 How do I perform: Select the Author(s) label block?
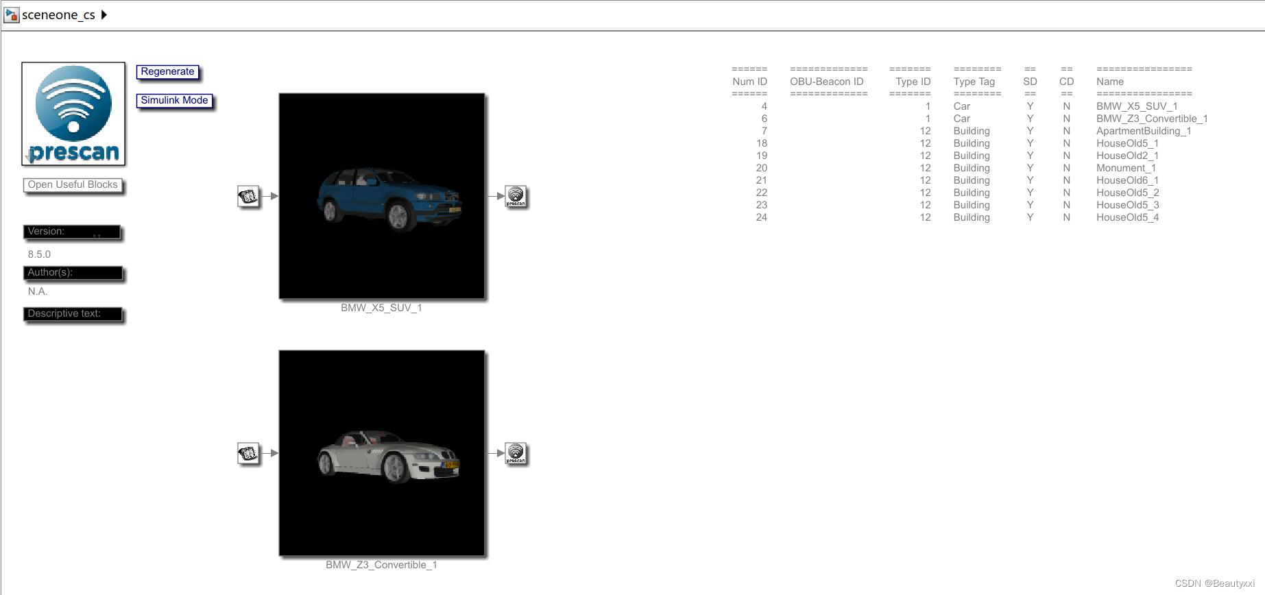coord(73,273)
